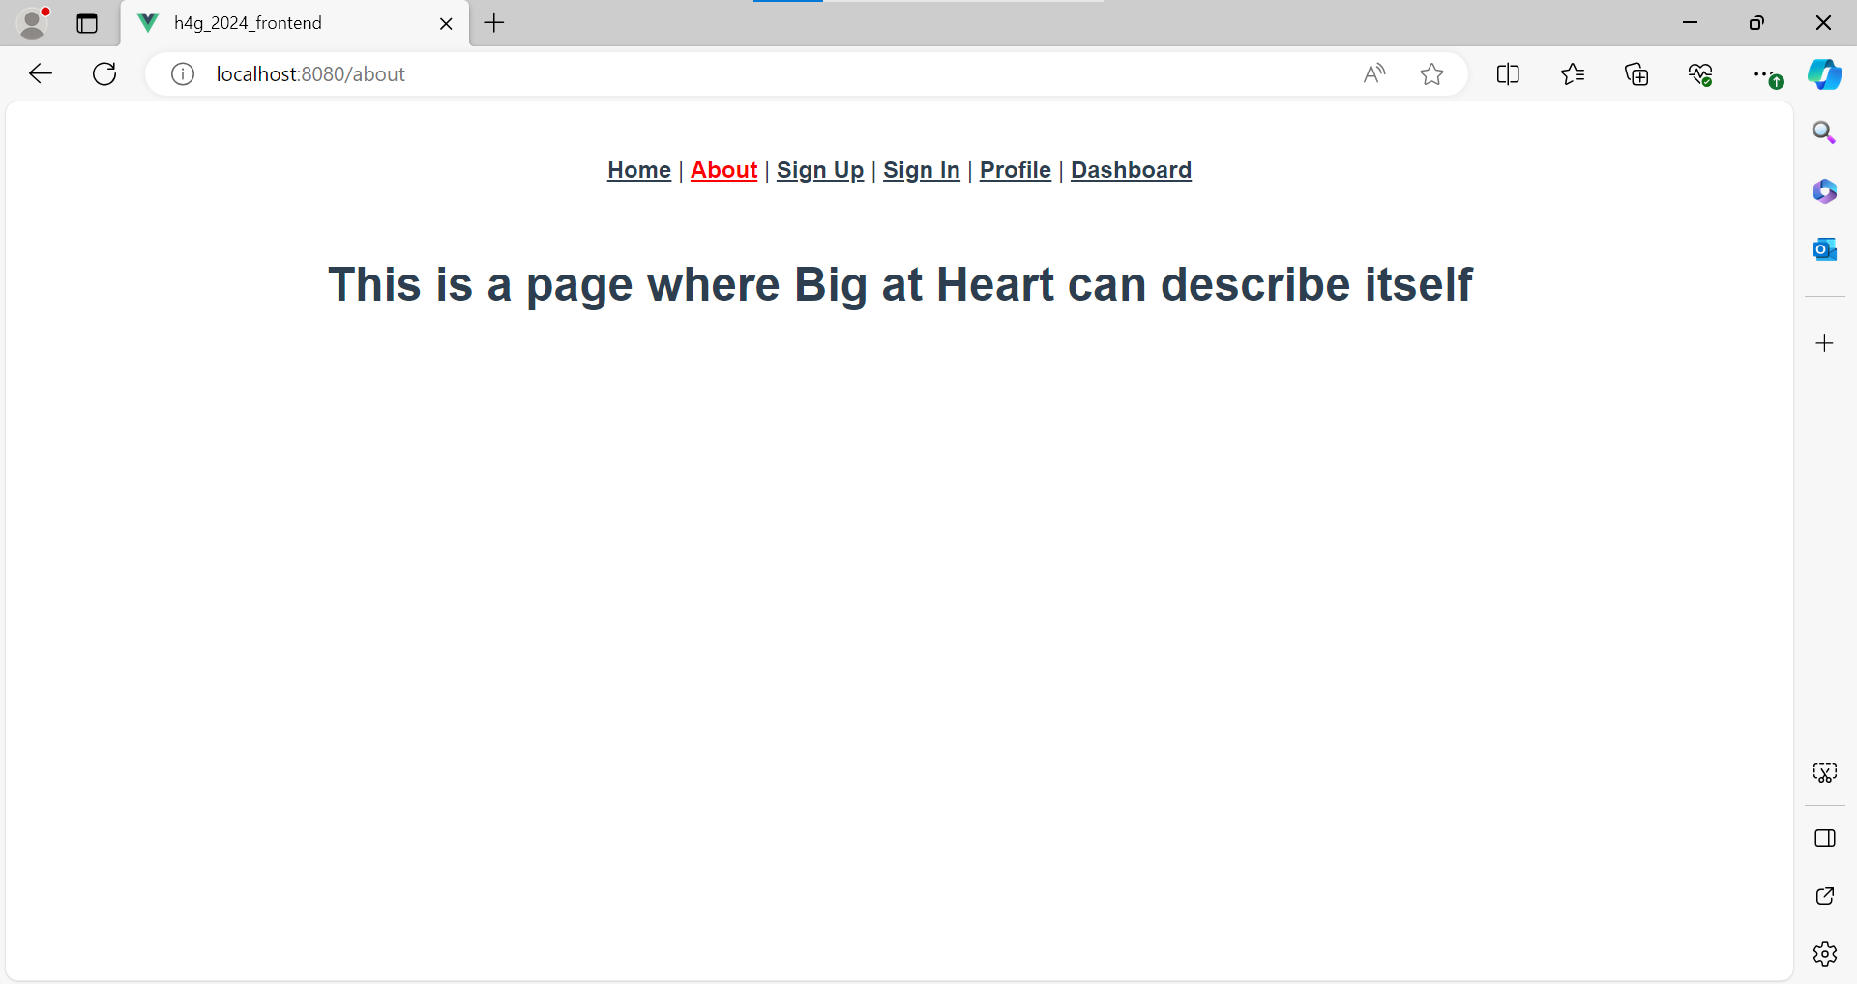
Task: Open Outlook in sidebar
Action: pos(1824,249)
